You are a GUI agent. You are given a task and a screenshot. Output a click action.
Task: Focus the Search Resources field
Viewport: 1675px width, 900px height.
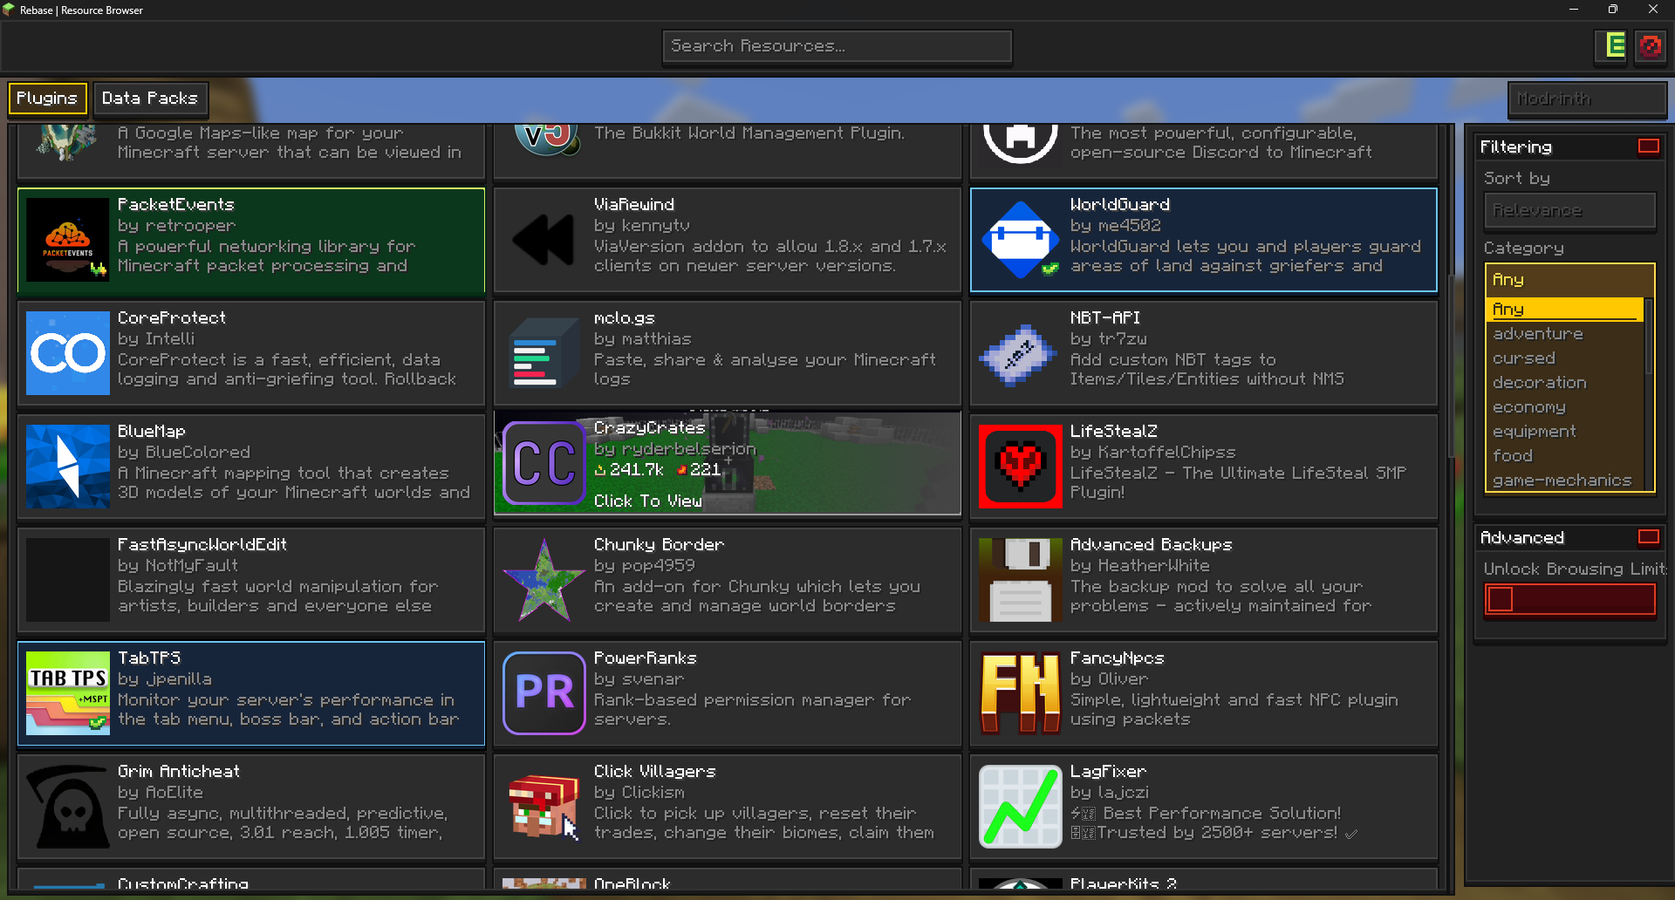[x=837, y=46]
